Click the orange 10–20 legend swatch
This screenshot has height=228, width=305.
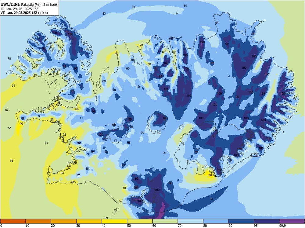[x=38, y=221]
